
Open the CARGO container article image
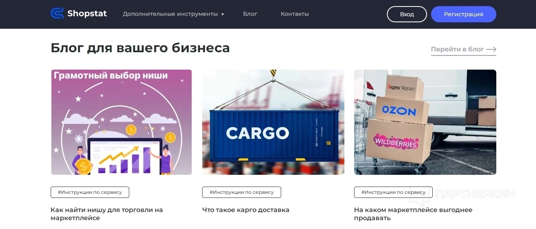click(273, 122)
